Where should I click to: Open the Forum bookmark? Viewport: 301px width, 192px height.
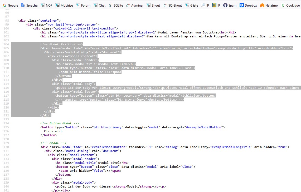pyautogui.click(x=83, y=5)
